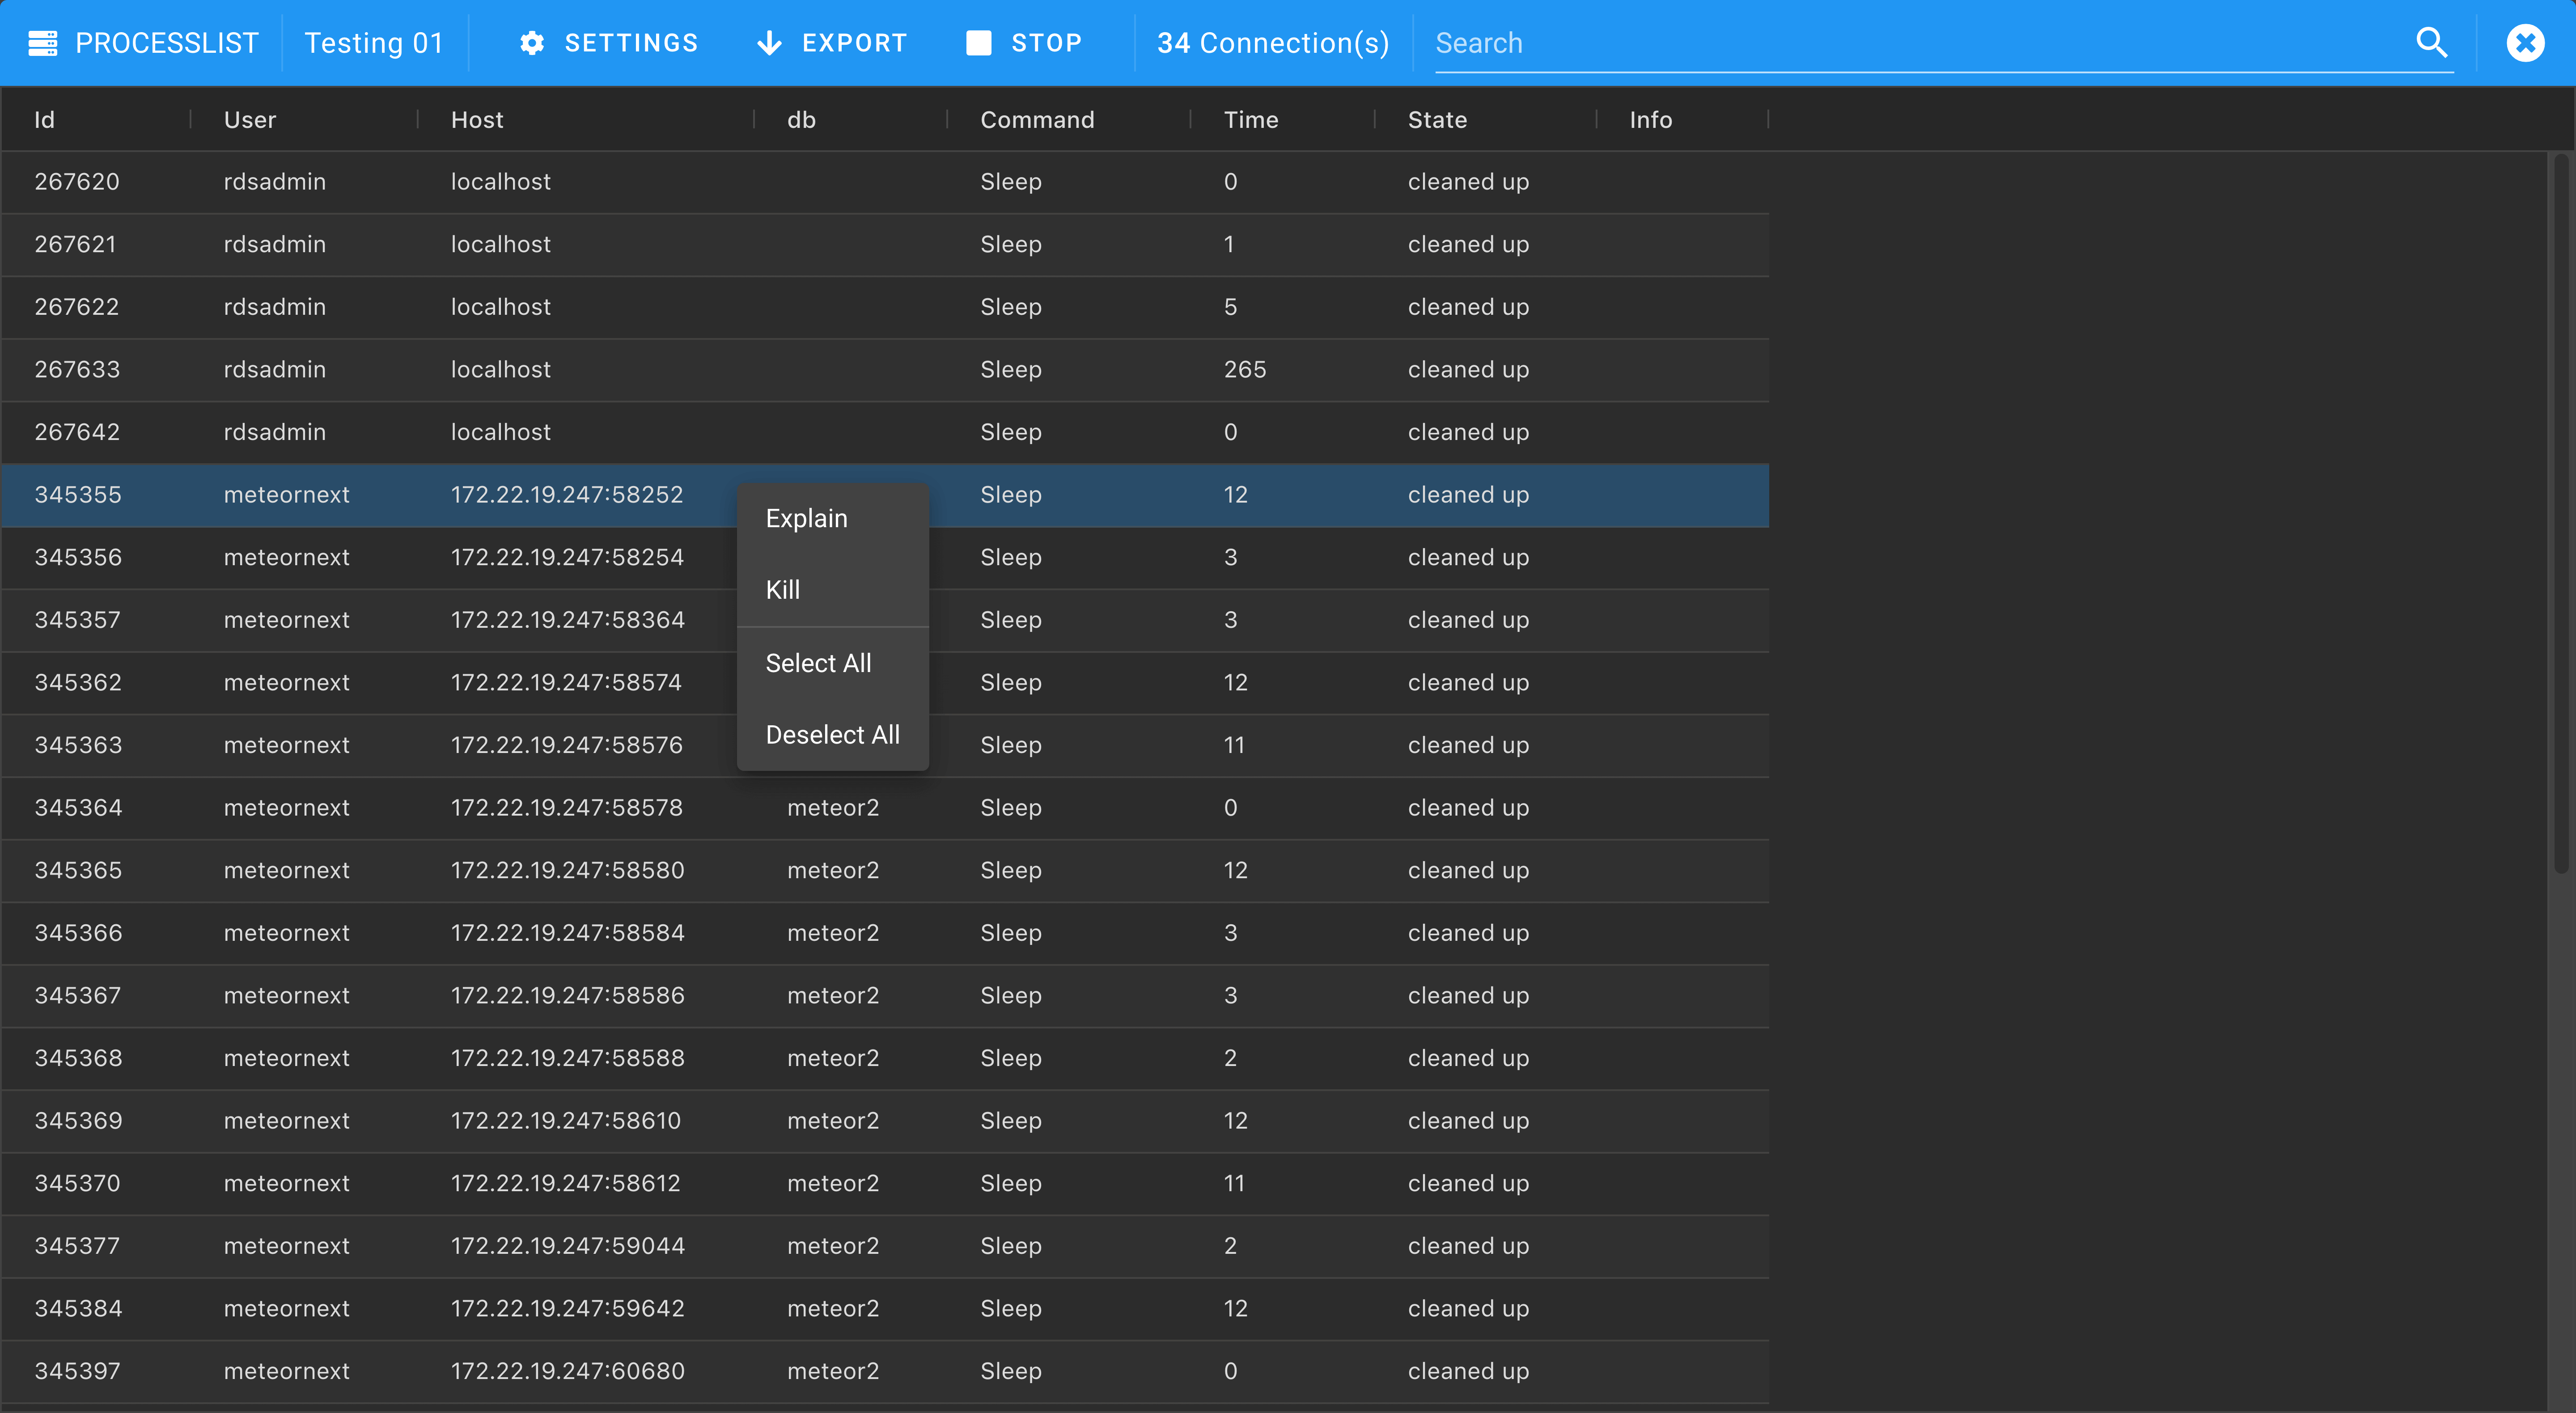Click the PROCESSLIST title text
The height and width of the screenshot is (1413, 2576).
167,43
